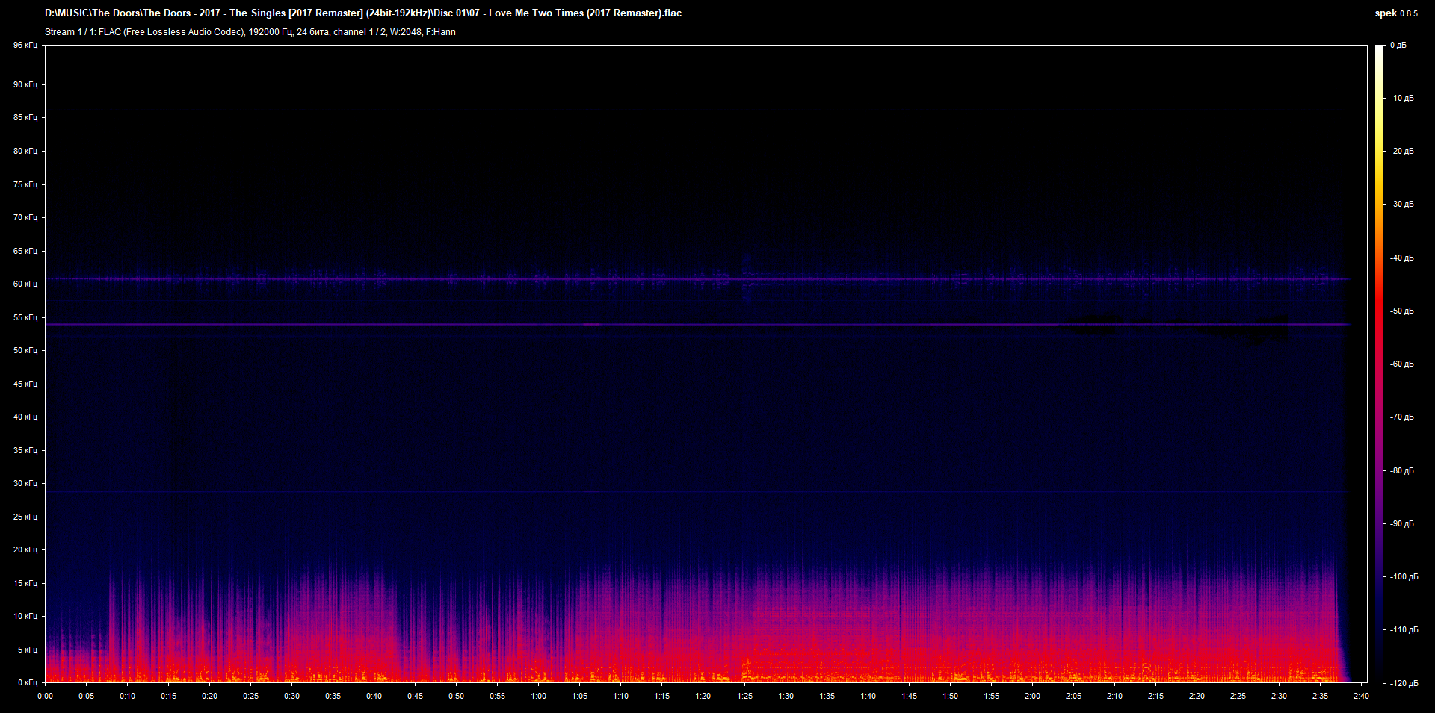Click the 1:25 time marker
Image resolution: width=1435 pixels, height=713 pixels.
point(744,696)
